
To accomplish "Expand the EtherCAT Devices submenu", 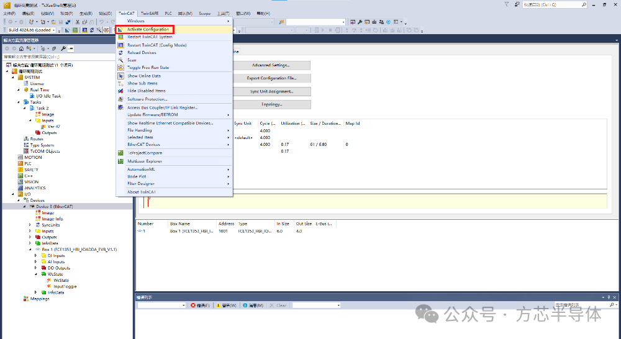I will click(174, 145).
